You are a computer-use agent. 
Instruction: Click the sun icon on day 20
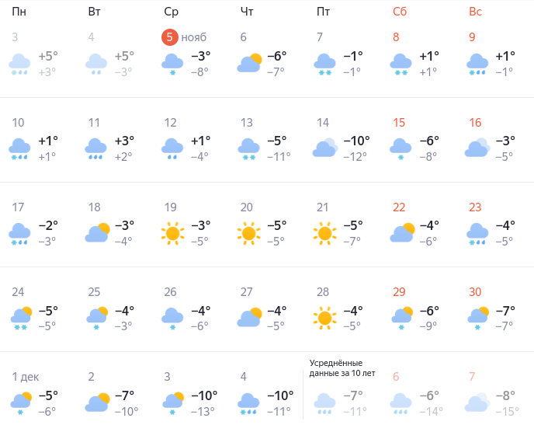point(248,232)
